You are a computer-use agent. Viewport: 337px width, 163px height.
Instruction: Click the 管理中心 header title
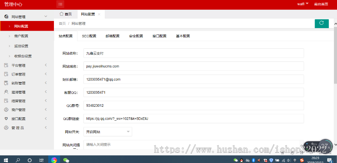click(13, 4)
